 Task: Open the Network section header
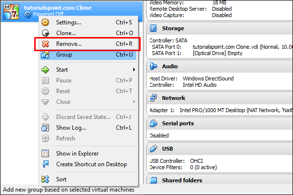(x=173, y=98)
